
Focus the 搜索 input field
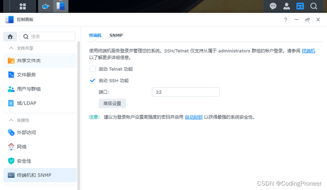click(48, 37)
